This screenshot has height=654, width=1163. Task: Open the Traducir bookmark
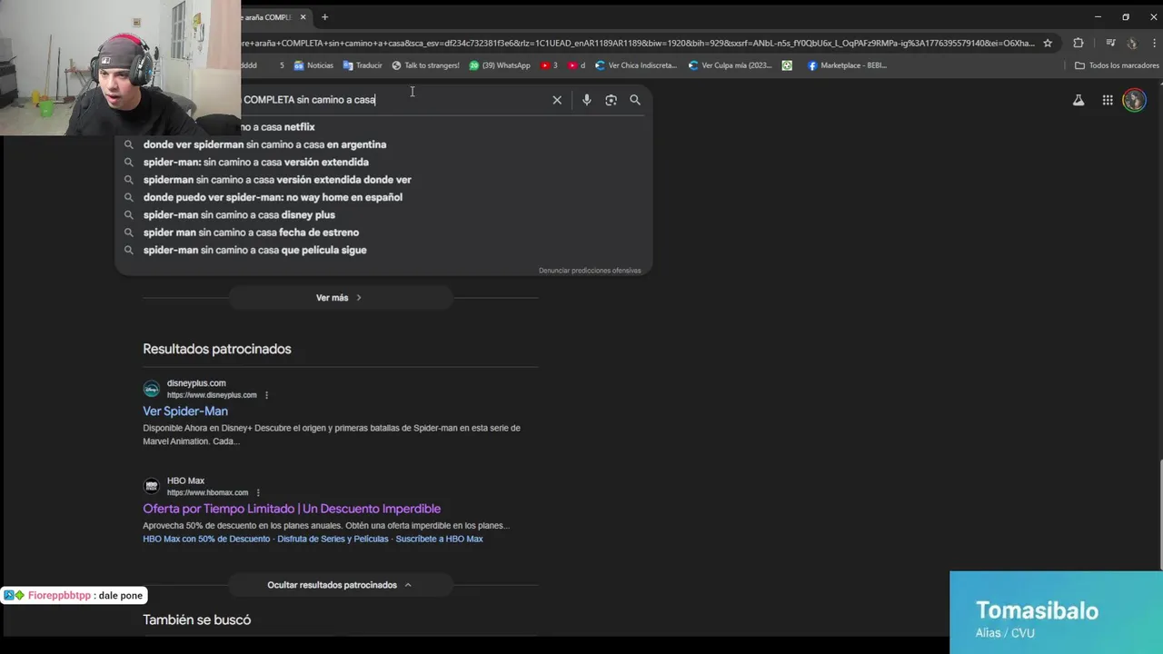363,65
